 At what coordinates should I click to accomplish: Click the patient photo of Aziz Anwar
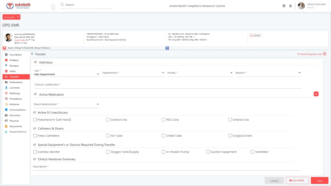click(9, 37)
